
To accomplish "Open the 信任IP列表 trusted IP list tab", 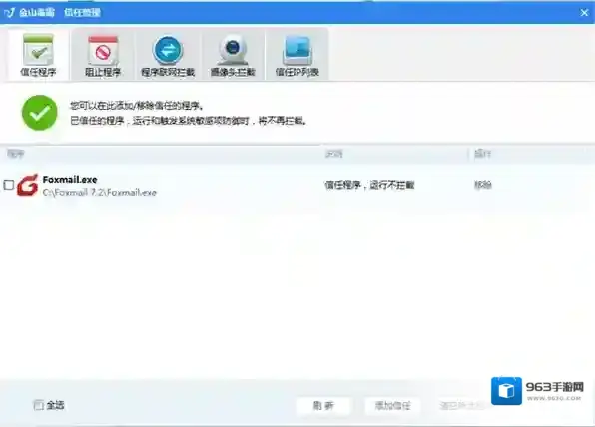I will (297, 55).
